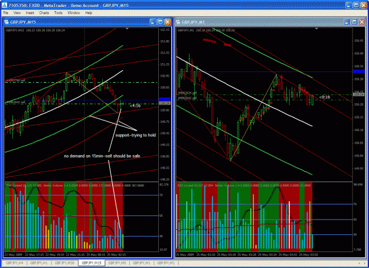Open the File menu
The image size is (369, 268).
point(6,13)
